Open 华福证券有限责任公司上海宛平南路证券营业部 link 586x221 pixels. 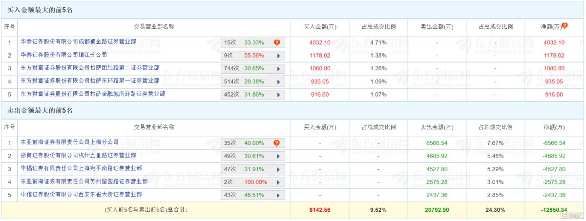pyautogui.click(x=81, y=168)
